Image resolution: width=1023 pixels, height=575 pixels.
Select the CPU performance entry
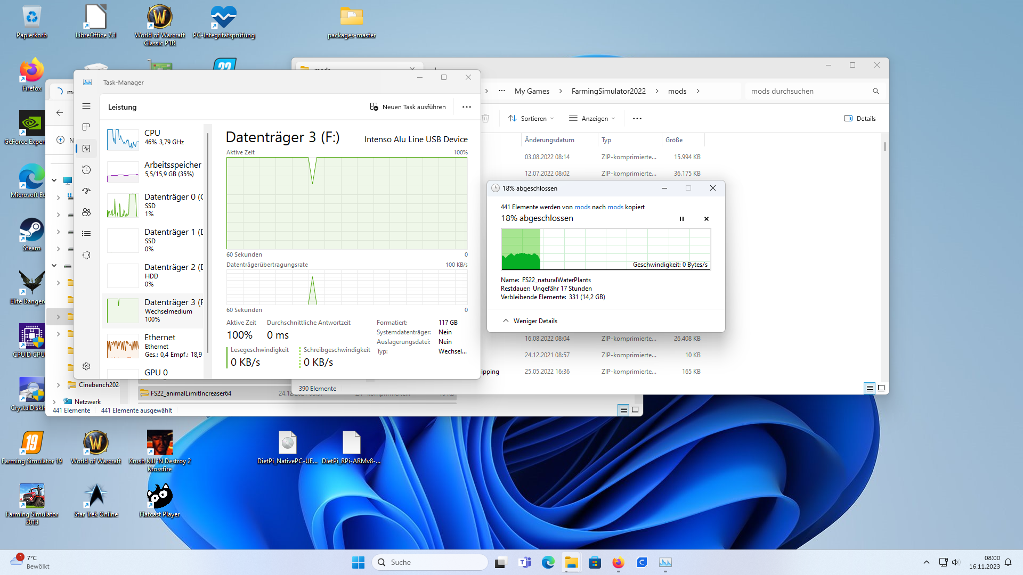pyautogui.click(x=155, y=137)
